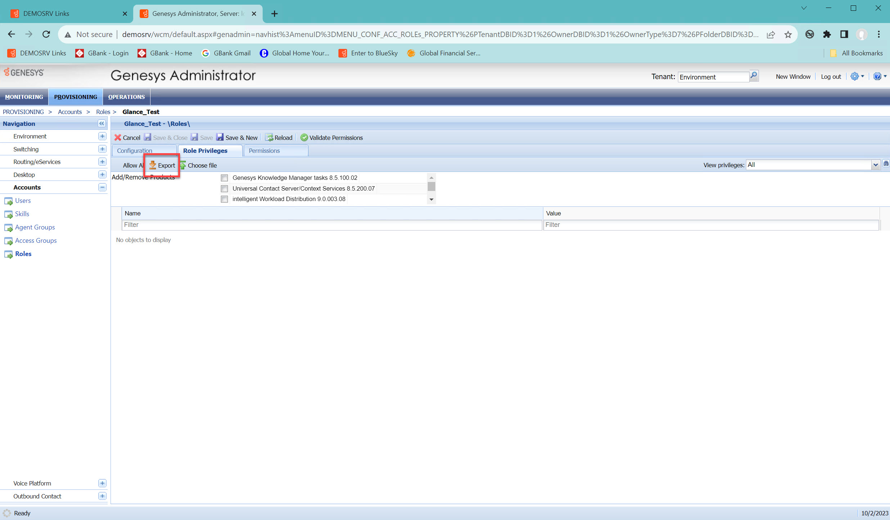Close the Genesys Administrator browser tab
This screenshot has height=520, width=890.
point(254,14)
